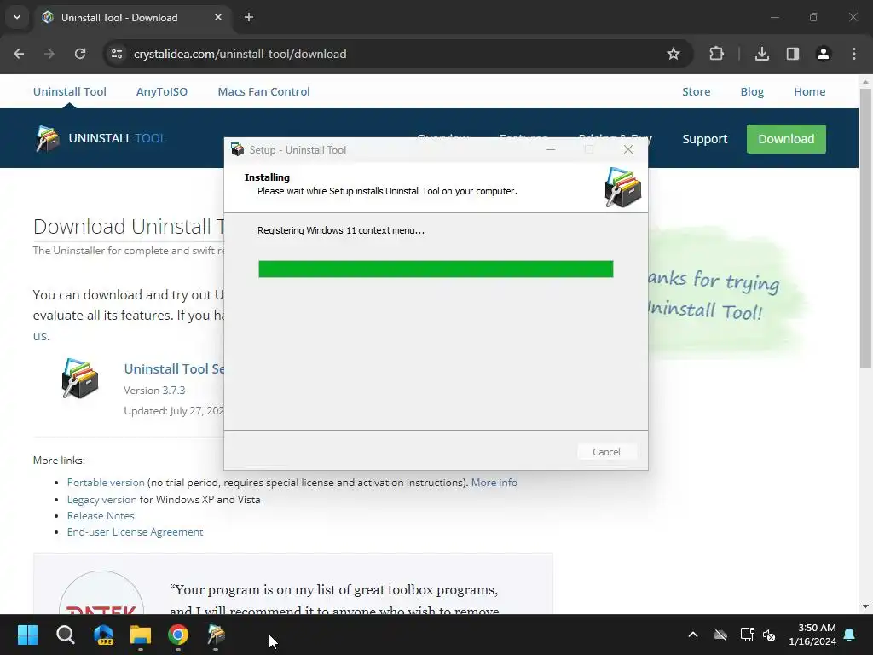Open the Portable version link
The height and width of the screenshot is (655, 873).
coord(106,483)
